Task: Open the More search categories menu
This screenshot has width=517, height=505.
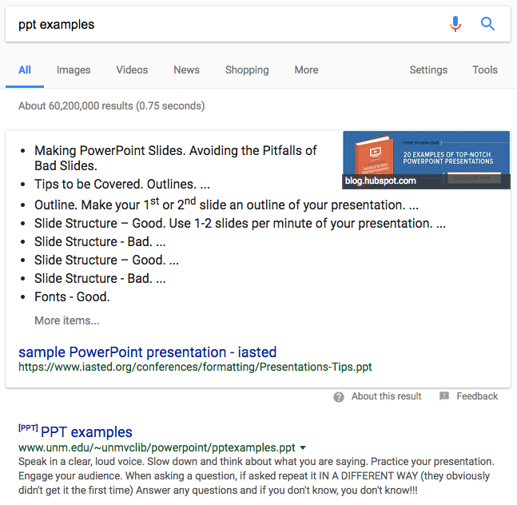Action: [x=306, y=70]
